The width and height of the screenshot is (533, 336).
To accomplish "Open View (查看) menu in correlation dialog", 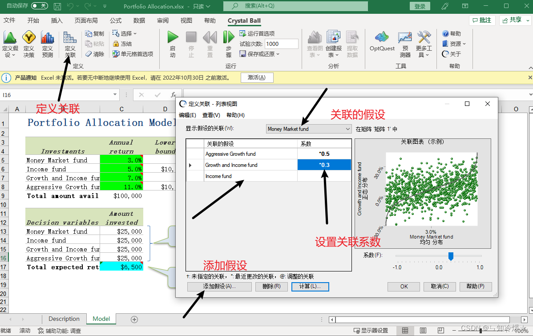I will (x=211, y=115).
